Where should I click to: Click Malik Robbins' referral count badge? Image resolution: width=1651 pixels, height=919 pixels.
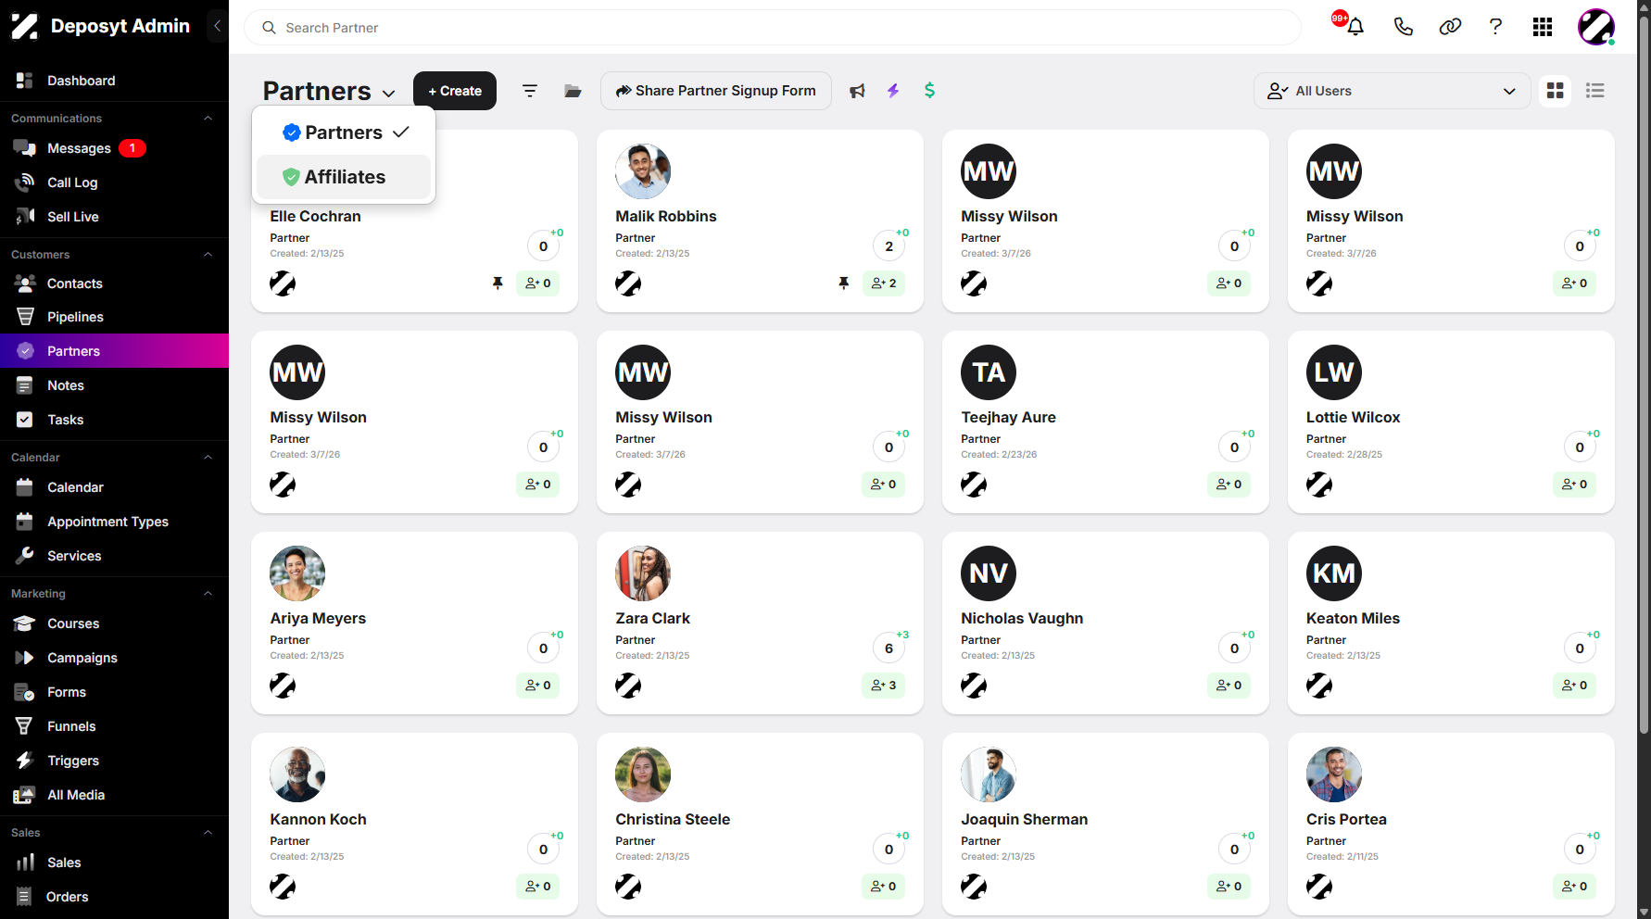[x=884, y=283]
